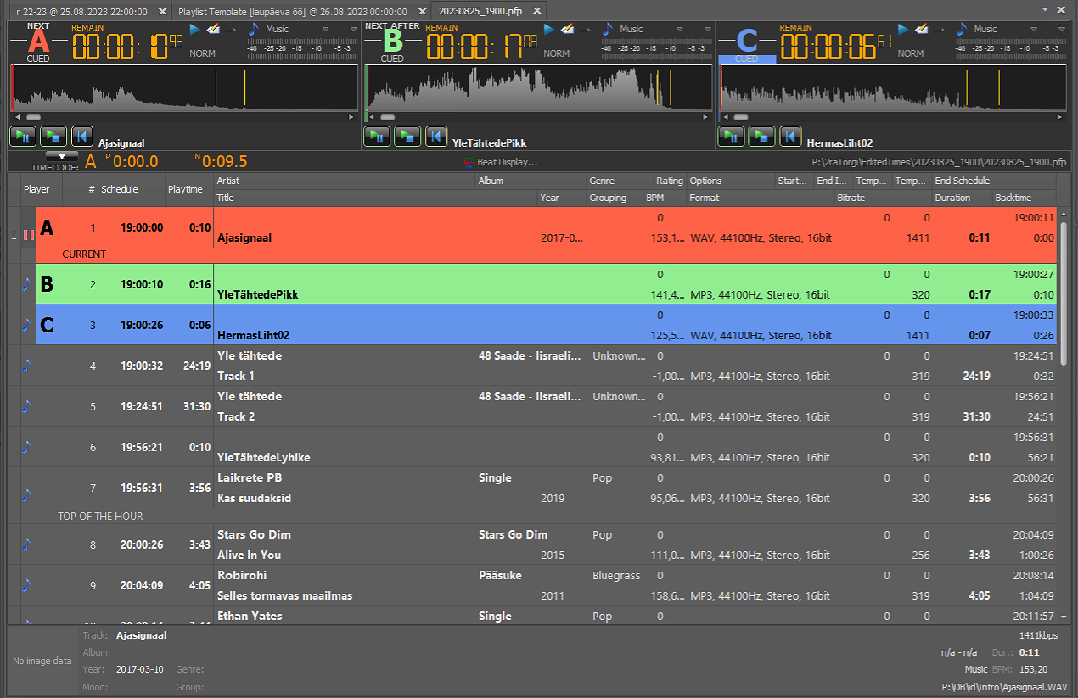Click player A waveform horizontal scroll thumb

[32, 117]
